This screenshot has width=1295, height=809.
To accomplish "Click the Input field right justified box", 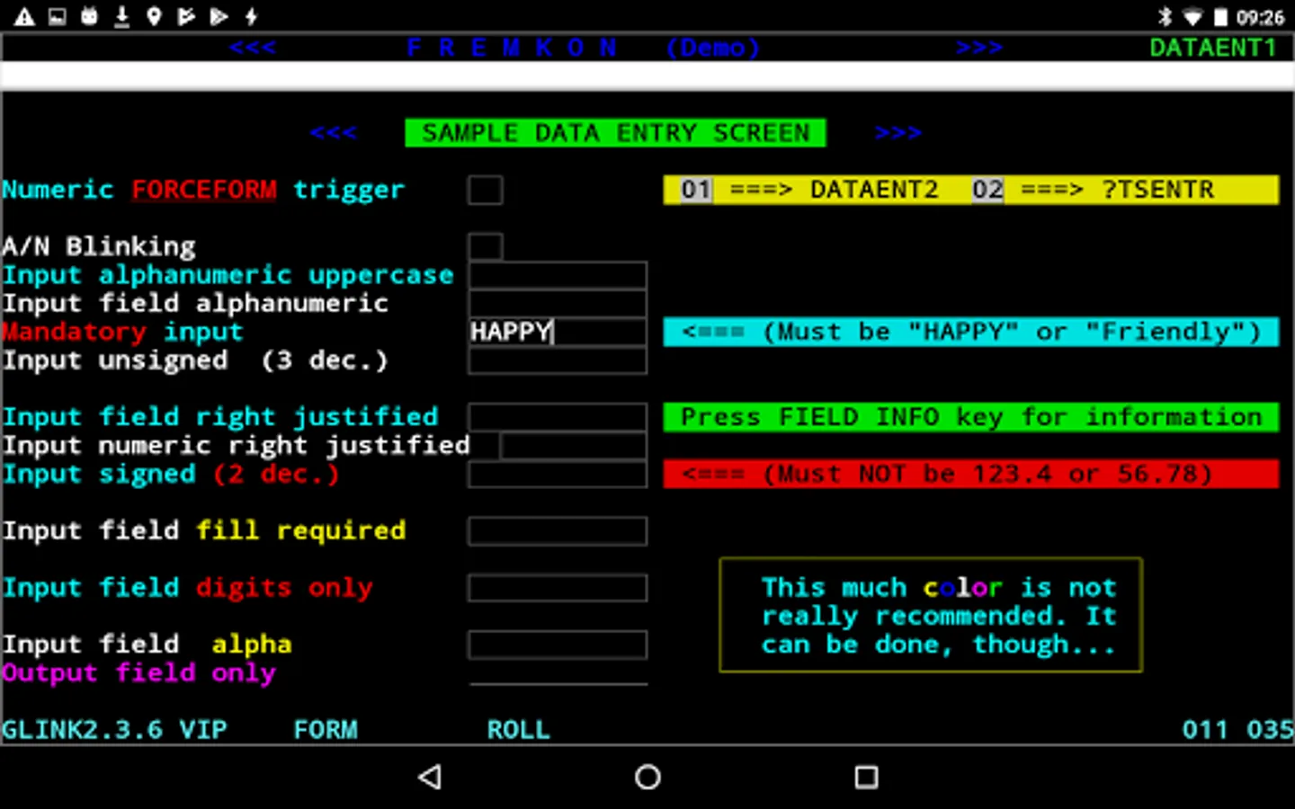I will pos(558,417).
